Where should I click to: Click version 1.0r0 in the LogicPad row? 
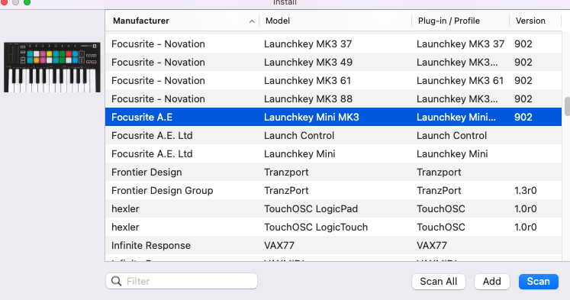525,208
